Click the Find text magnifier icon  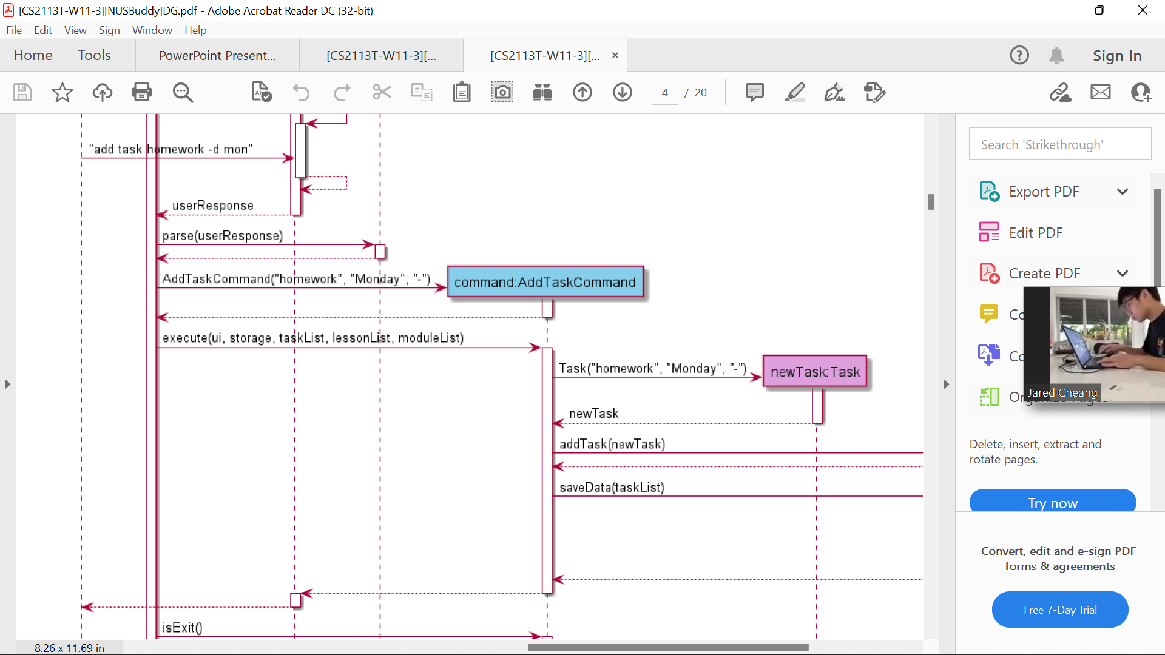click(x=183, y=92)
